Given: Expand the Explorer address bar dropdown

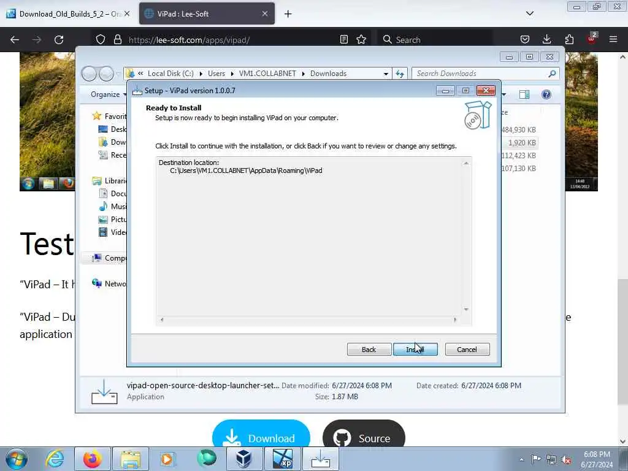Looking at the screenshot, I should click(386, 74).
